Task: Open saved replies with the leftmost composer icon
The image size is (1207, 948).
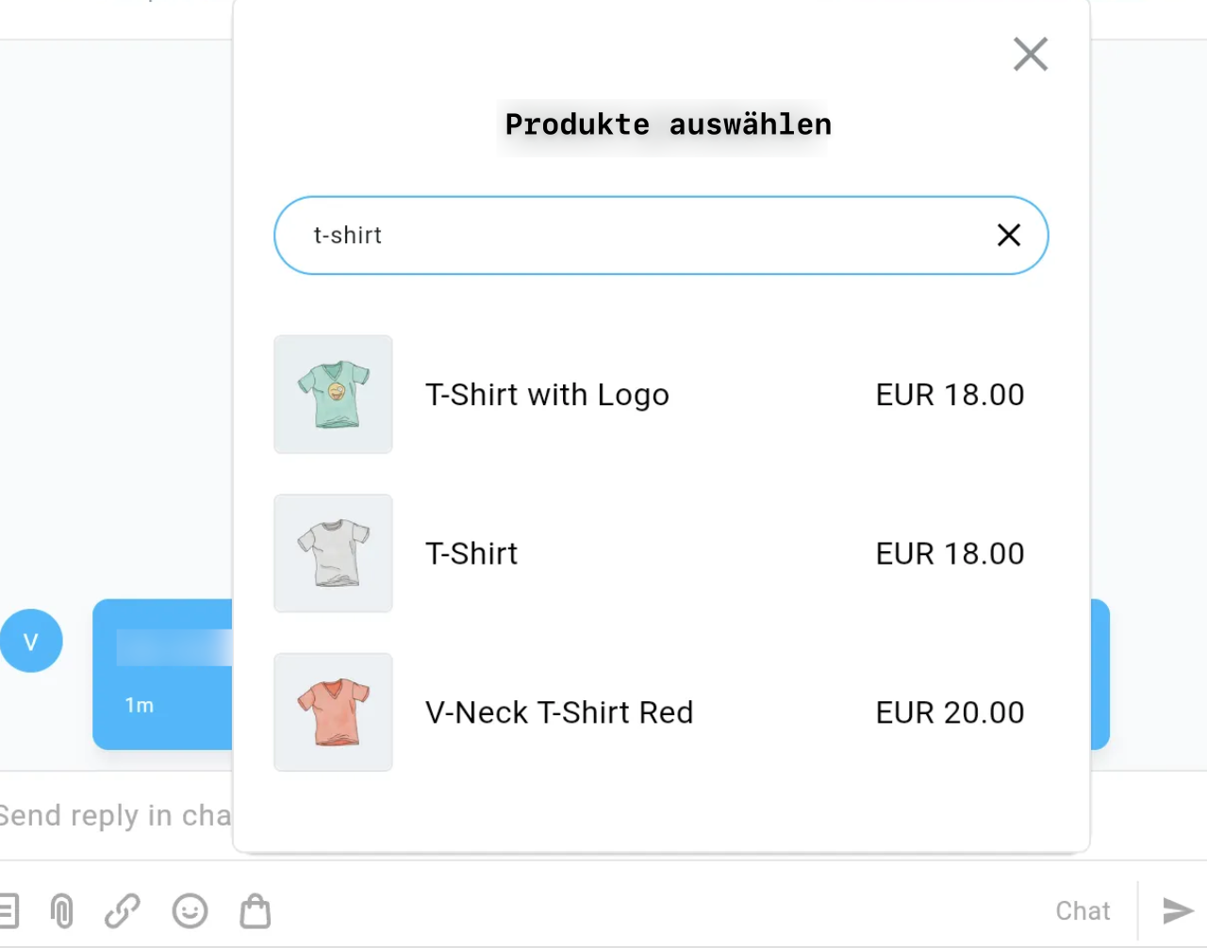Action: pyautogui.click(x=9, y=910)
